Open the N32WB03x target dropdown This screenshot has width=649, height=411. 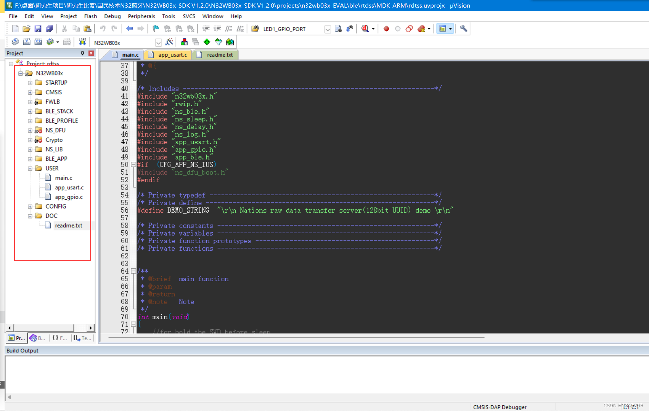[x=158, y=43]
